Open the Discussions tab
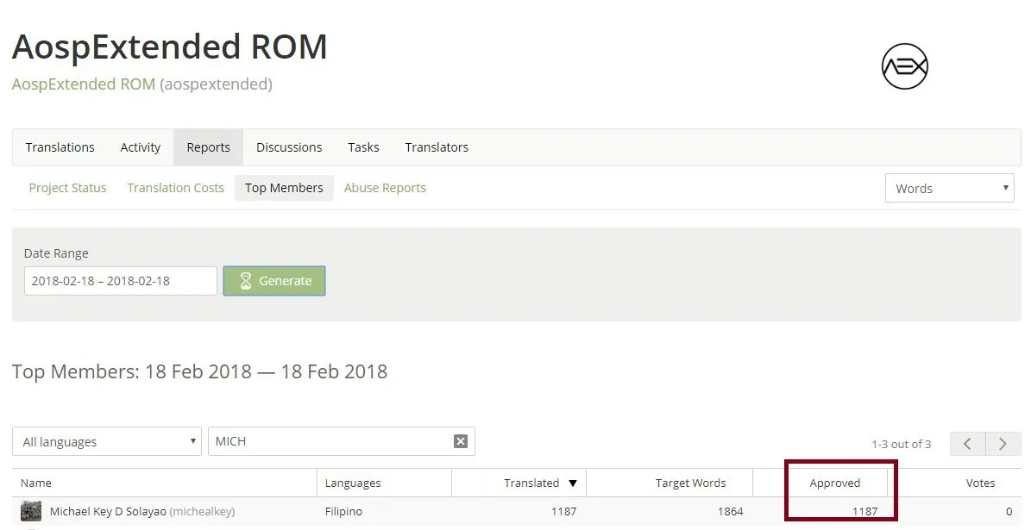The width and height of the screenshot is (1031, 530). [289, 147]
